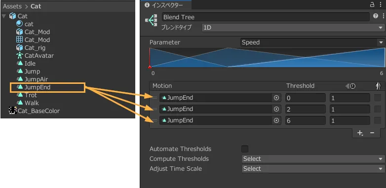Collapse the Cat asset tree arrow

tap(3, 16)
